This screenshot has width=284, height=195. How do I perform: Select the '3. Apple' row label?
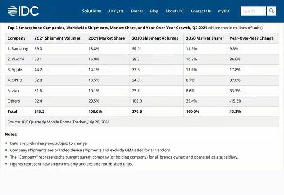15,70
